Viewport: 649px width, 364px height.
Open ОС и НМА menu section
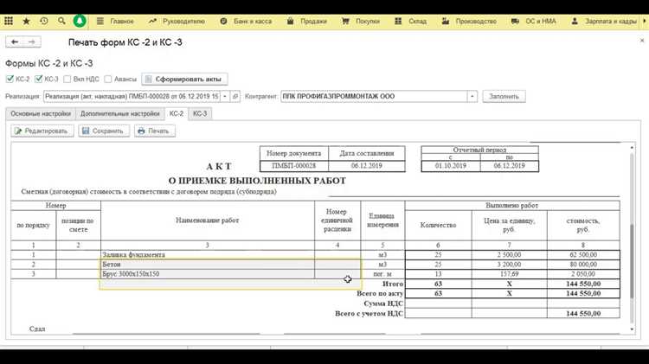point(534,21)
